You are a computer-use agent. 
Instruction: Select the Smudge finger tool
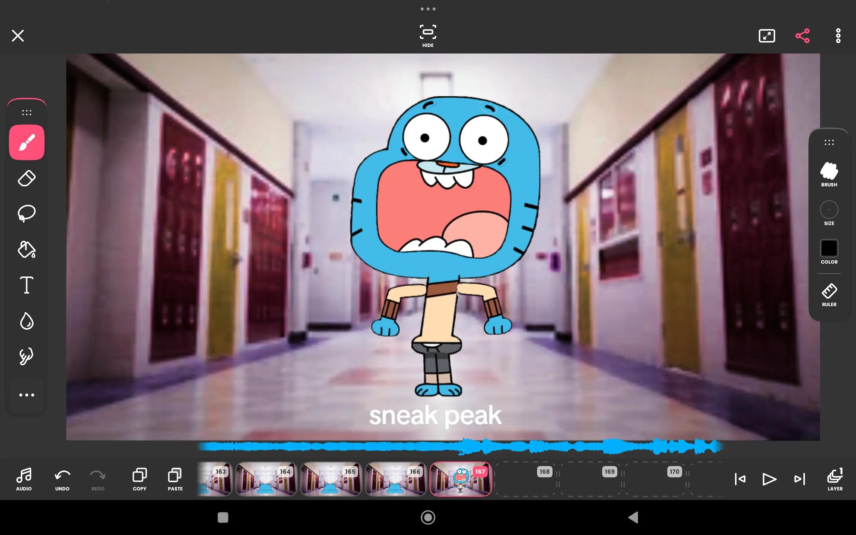click(x=26, y=356)
